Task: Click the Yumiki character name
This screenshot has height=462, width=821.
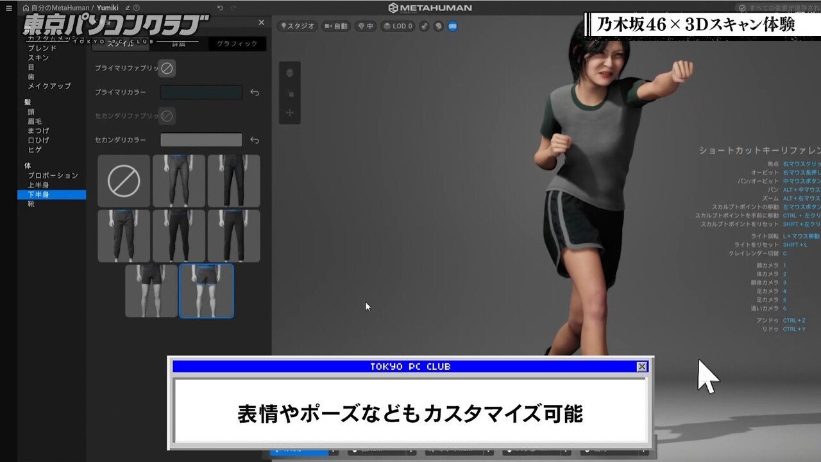Action: pyautogui.click(x=108, y=8)
